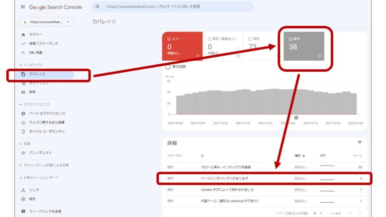
Task: Sort by the ページ column header
Action: 358,156
